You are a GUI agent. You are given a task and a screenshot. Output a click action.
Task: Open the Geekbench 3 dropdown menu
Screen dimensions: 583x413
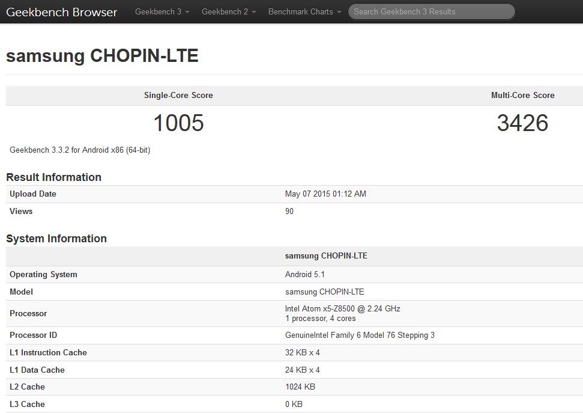(162, 12)
